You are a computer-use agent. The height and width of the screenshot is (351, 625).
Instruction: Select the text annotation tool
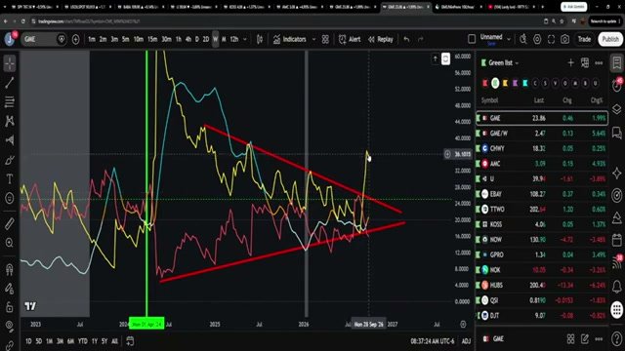(x=10, y=179)
